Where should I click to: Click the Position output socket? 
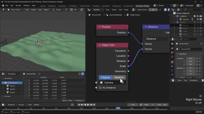(x=128, y=33)
